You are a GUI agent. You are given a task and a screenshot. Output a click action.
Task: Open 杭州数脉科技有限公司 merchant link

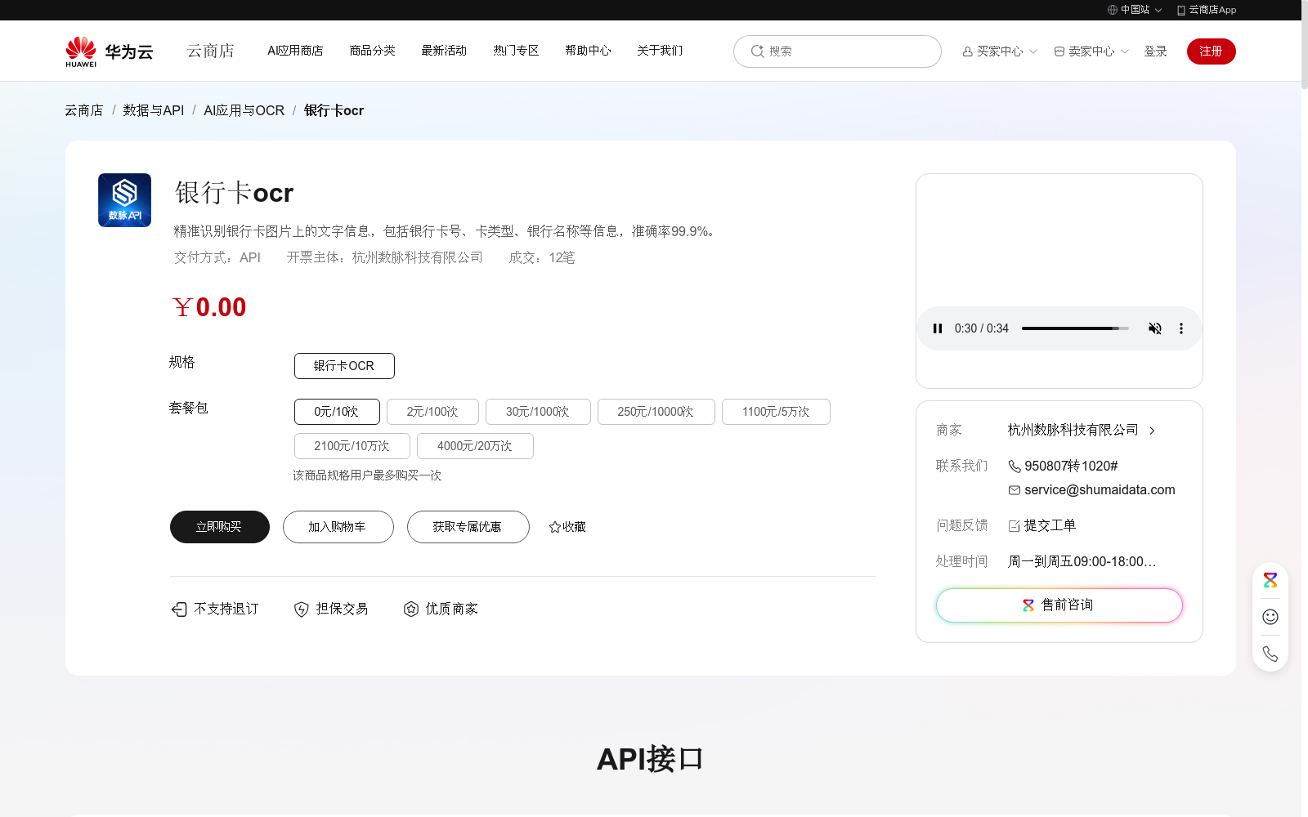click(1073, 431)
